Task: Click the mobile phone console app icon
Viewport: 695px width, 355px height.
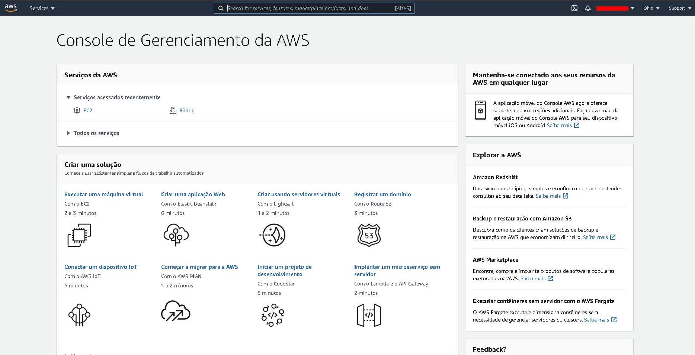Action: 480,110
